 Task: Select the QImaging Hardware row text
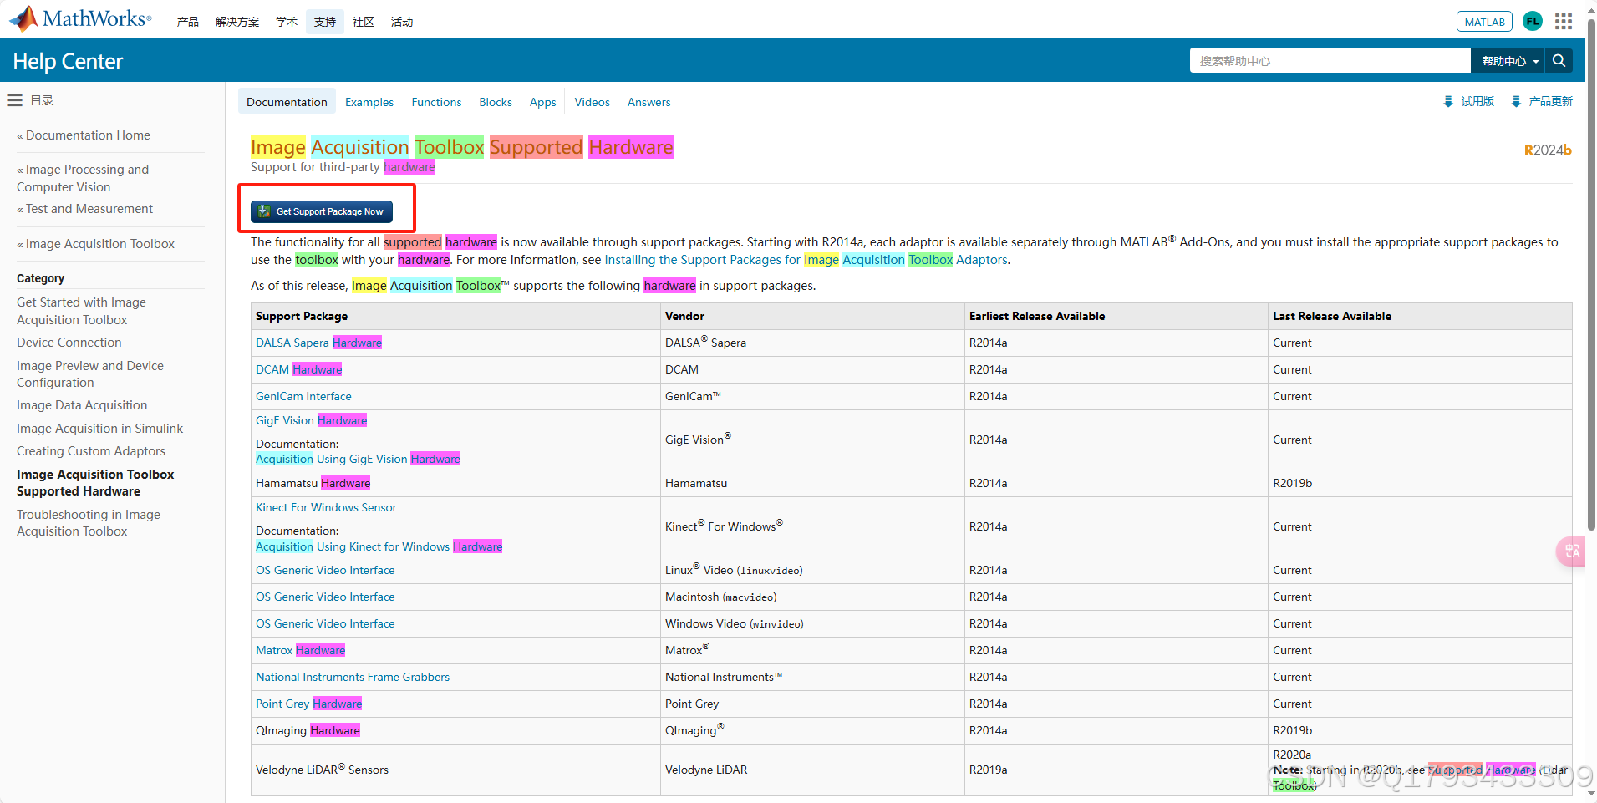tap(308, 730)
